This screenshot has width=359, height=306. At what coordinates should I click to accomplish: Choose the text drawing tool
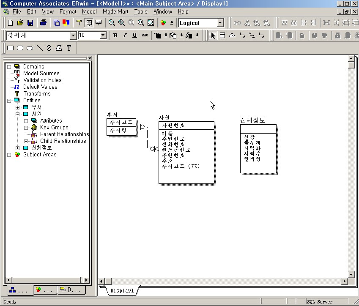tap(69, 48)
